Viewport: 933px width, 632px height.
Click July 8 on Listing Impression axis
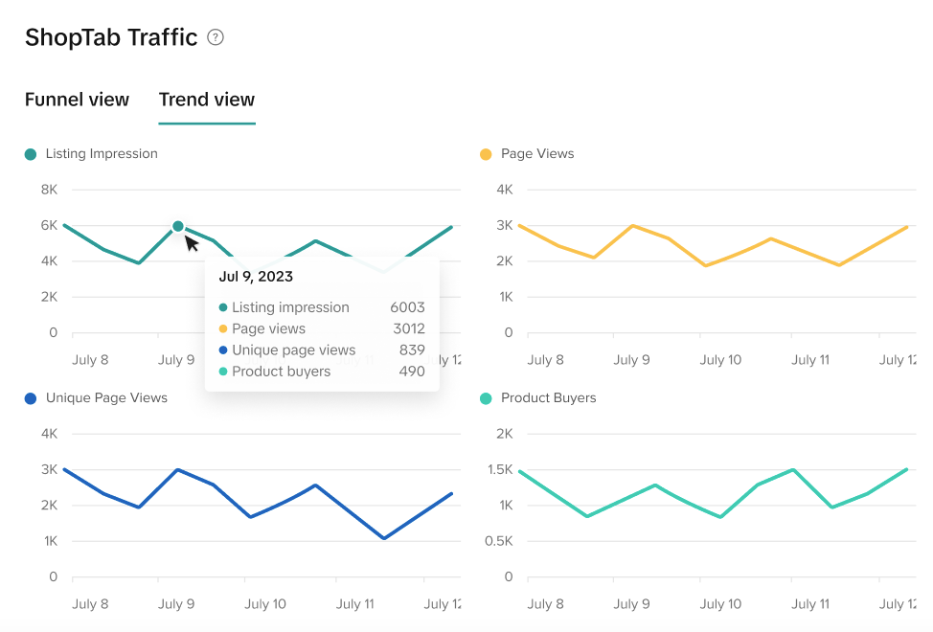(x=90, y=360)
